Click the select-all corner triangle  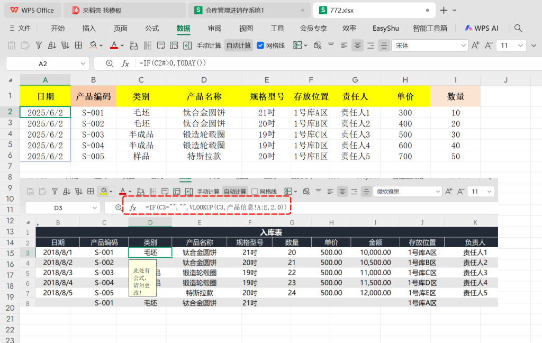(x=11, y=80)
